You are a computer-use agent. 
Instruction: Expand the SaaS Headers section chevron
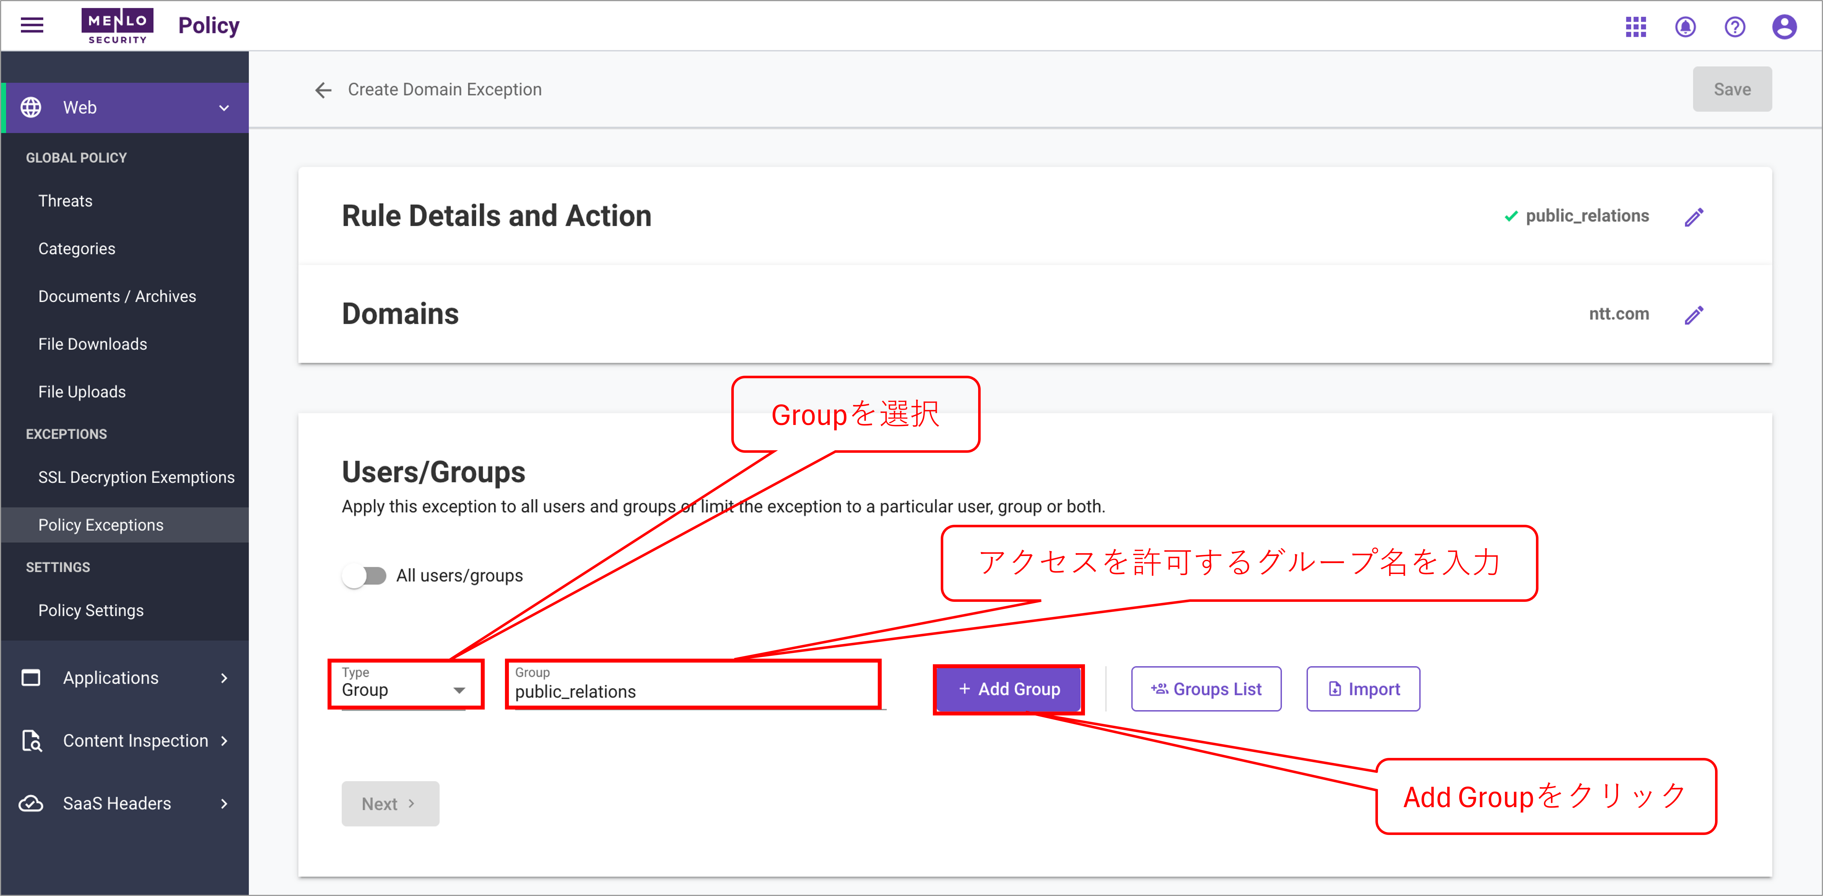(x=224, y=804)
